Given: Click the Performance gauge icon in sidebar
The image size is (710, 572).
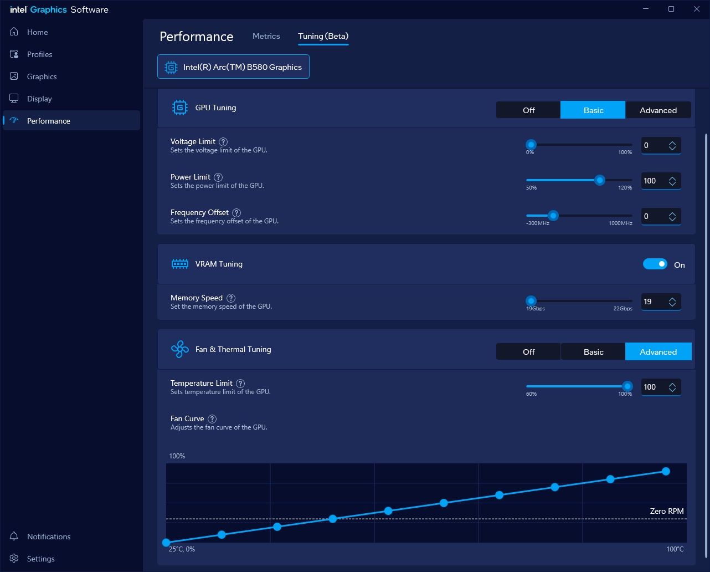Looking at the screenshot, I should point(14,121).
